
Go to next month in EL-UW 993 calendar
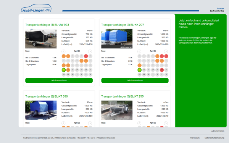pos(90,51)
